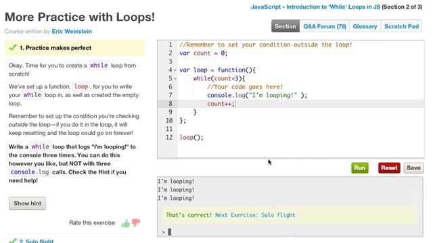Screen dimensions: 433x243
Task: Click the red Reset button
Action: pyautogui.click(x=389, y=168)
